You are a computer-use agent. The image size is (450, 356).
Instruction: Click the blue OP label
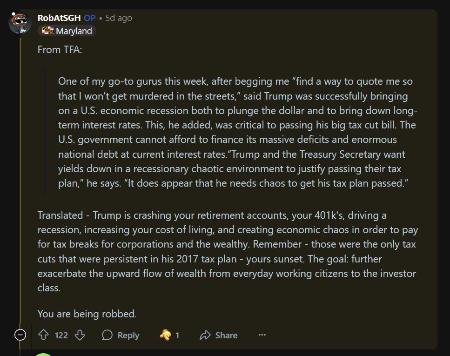pos(90,18)
